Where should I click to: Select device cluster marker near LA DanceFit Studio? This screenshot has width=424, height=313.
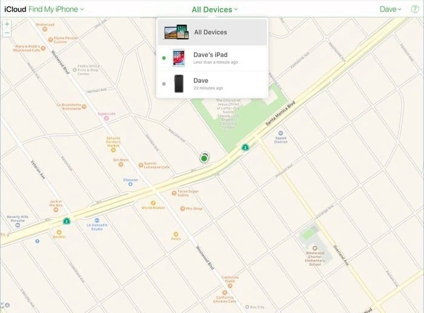(67, 221)
